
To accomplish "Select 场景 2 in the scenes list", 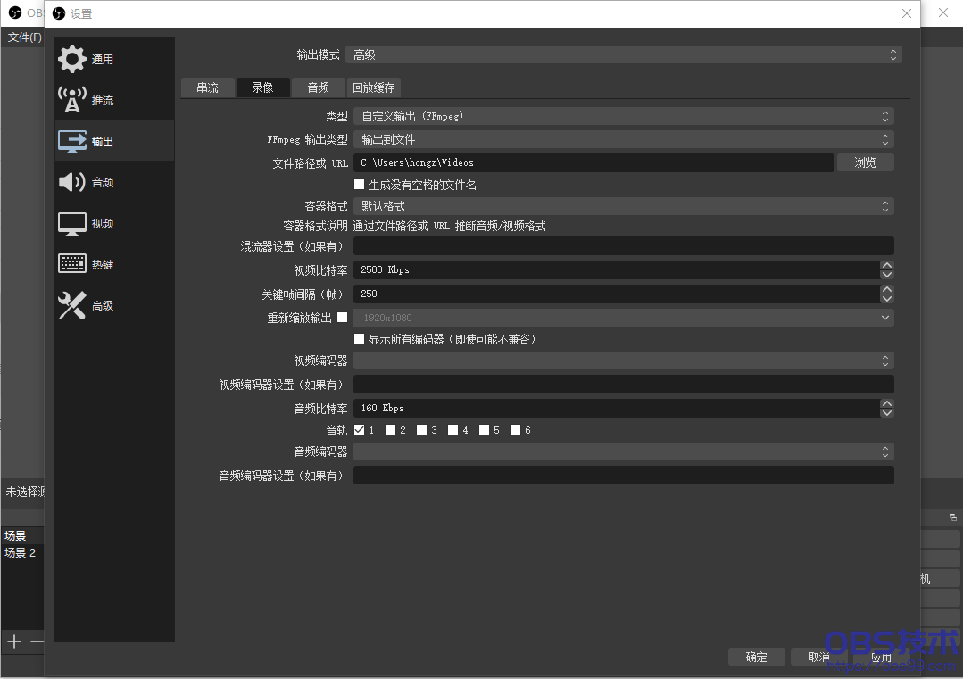I will pyautogui.click(x=22, y=552).
